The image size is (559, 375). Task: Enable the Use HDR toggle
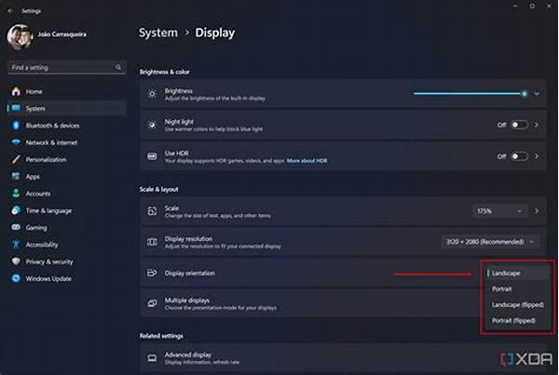[518, 156]
